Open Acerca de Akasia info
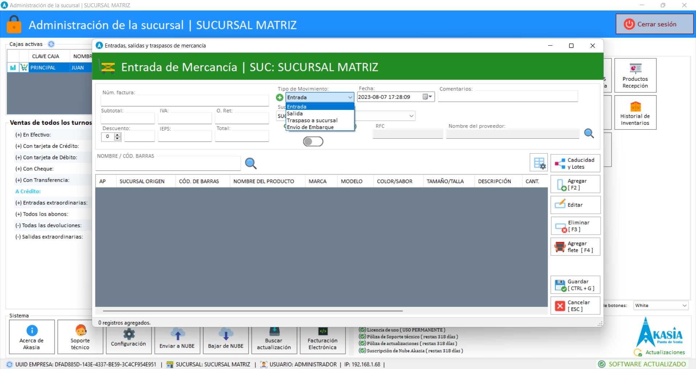The height and width of the screenshot is (369, 696). (32, 337)
